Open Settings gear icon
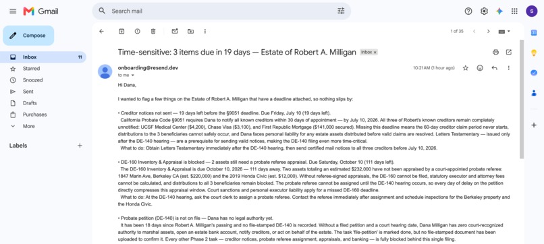The width and height of the screenshot is (544, 244). point(484,11)
